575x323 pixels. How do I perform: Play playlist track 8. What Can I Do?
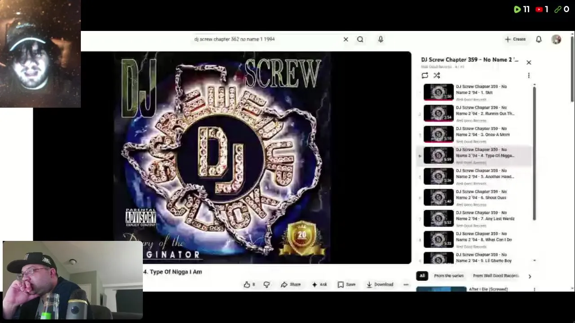click(475, 240)
